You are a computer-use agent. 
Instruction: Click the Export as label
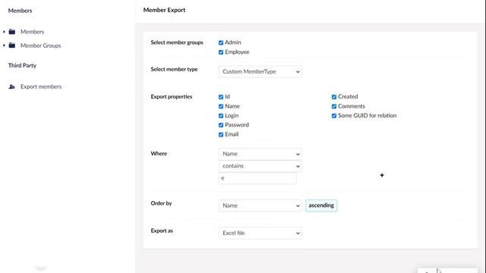[162, 231]
